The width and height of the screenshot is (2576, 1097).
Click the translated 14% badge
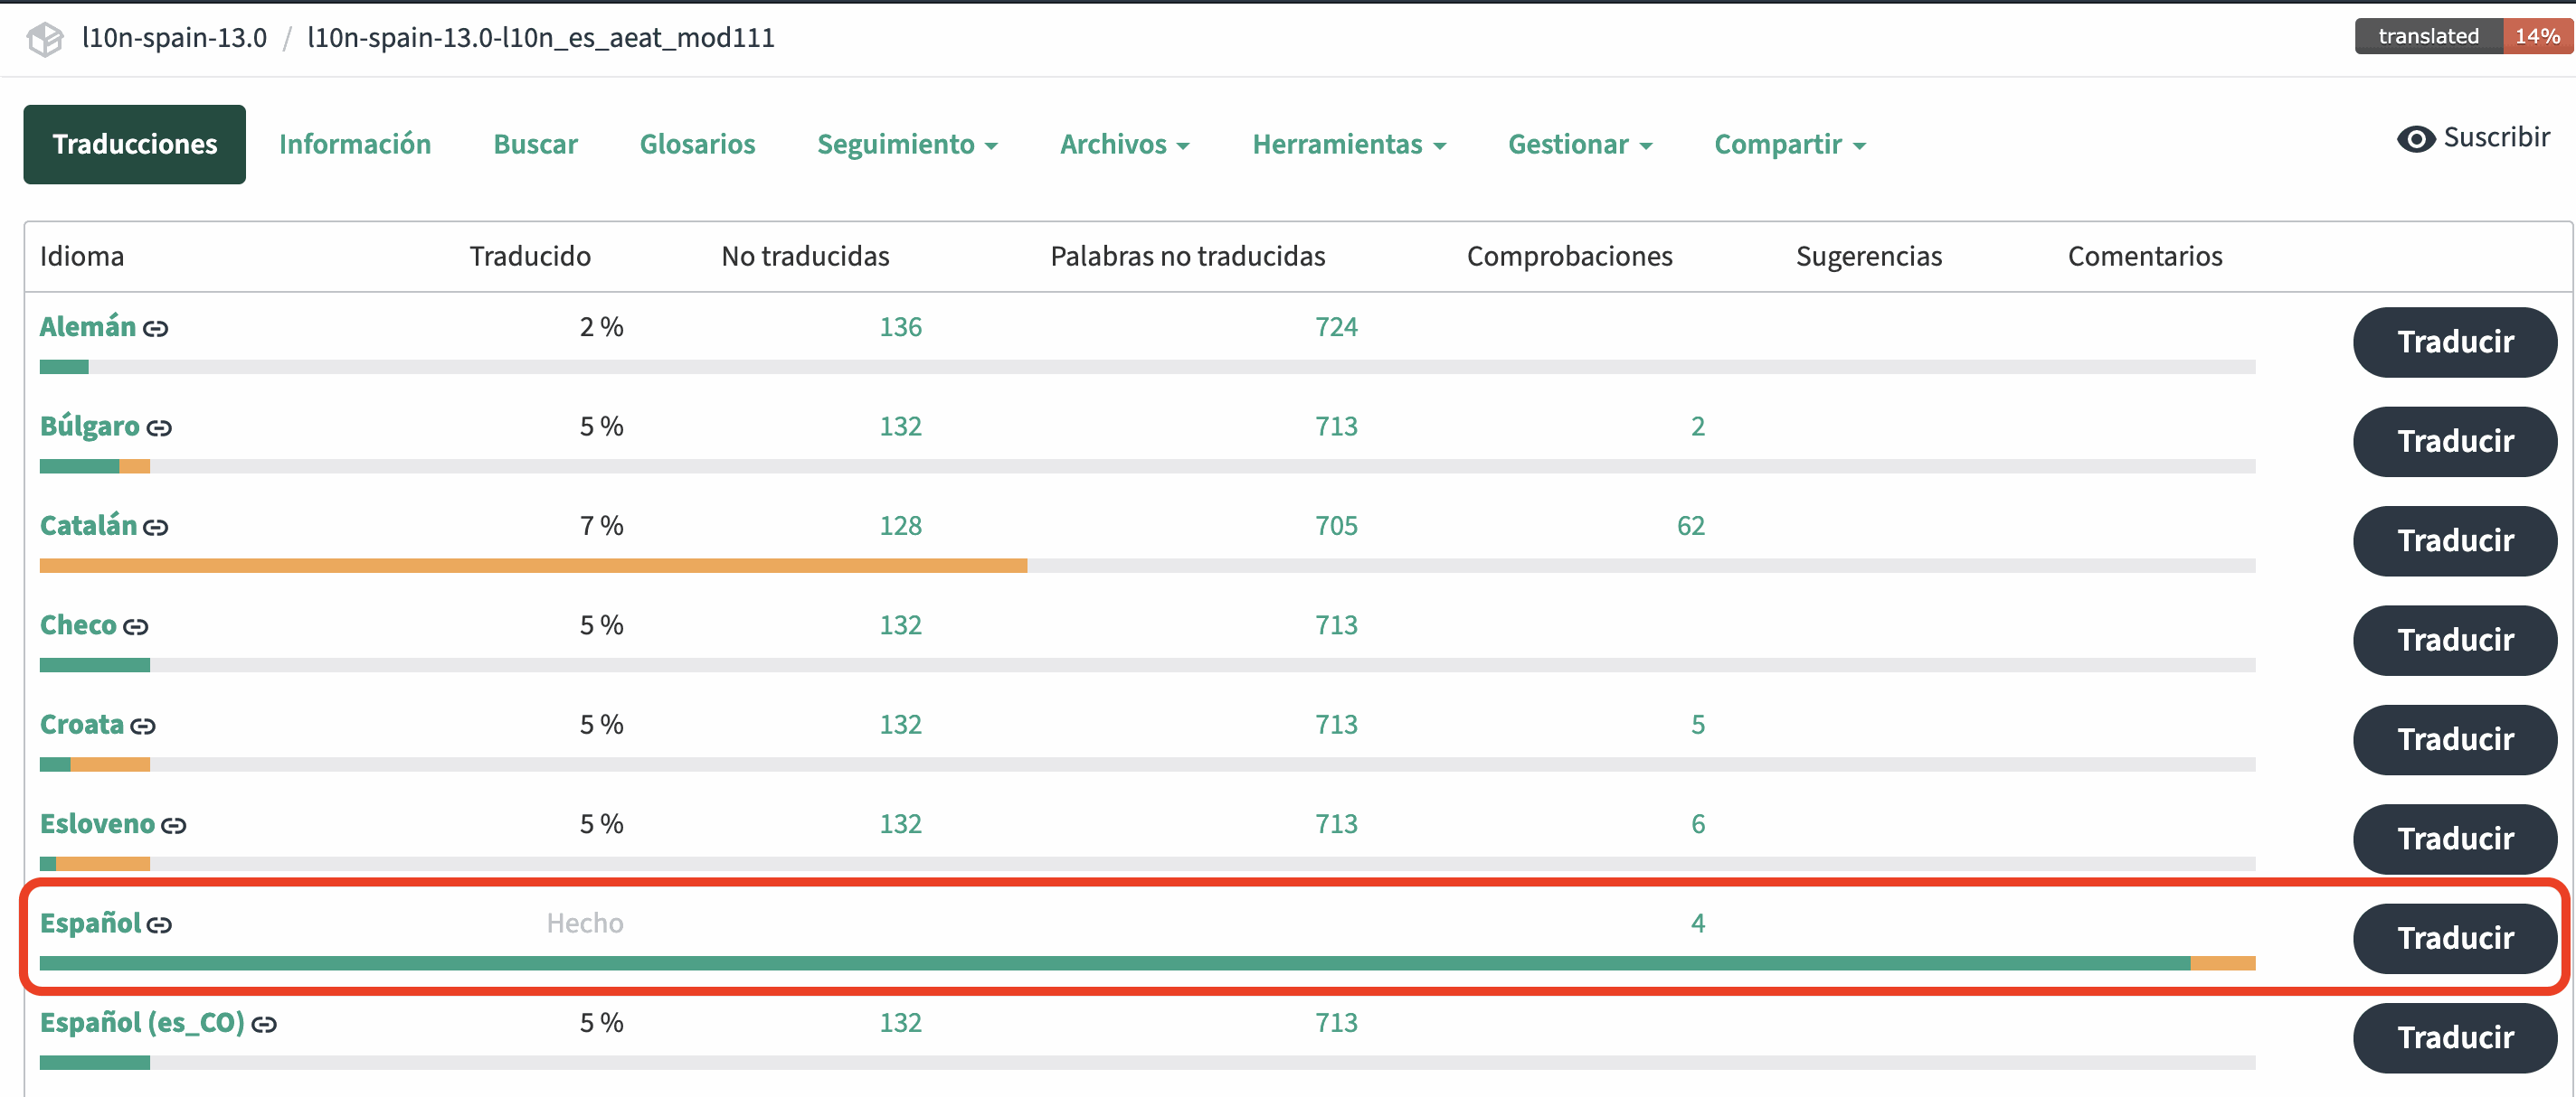pyautogui.click(x=2462, y=36)
